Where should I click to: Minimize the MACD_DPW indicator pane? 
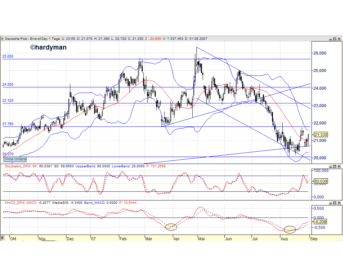click(331, 203)
